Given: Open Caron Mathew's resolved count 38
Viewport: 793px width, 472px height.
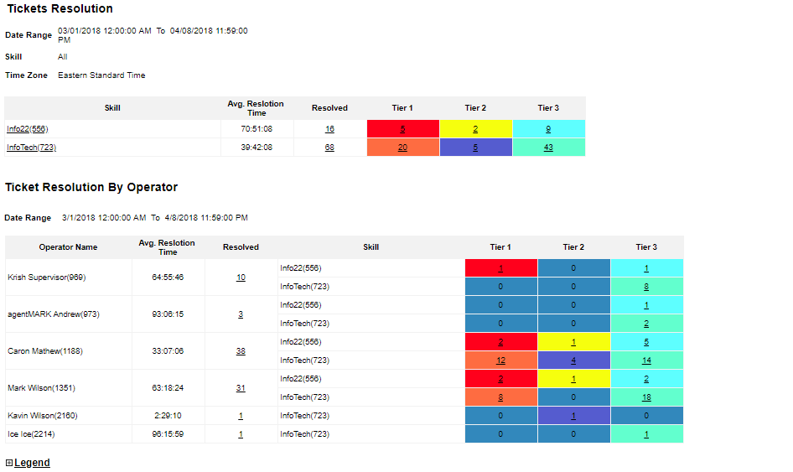Looking at the screenshot, I should point(241,351).
